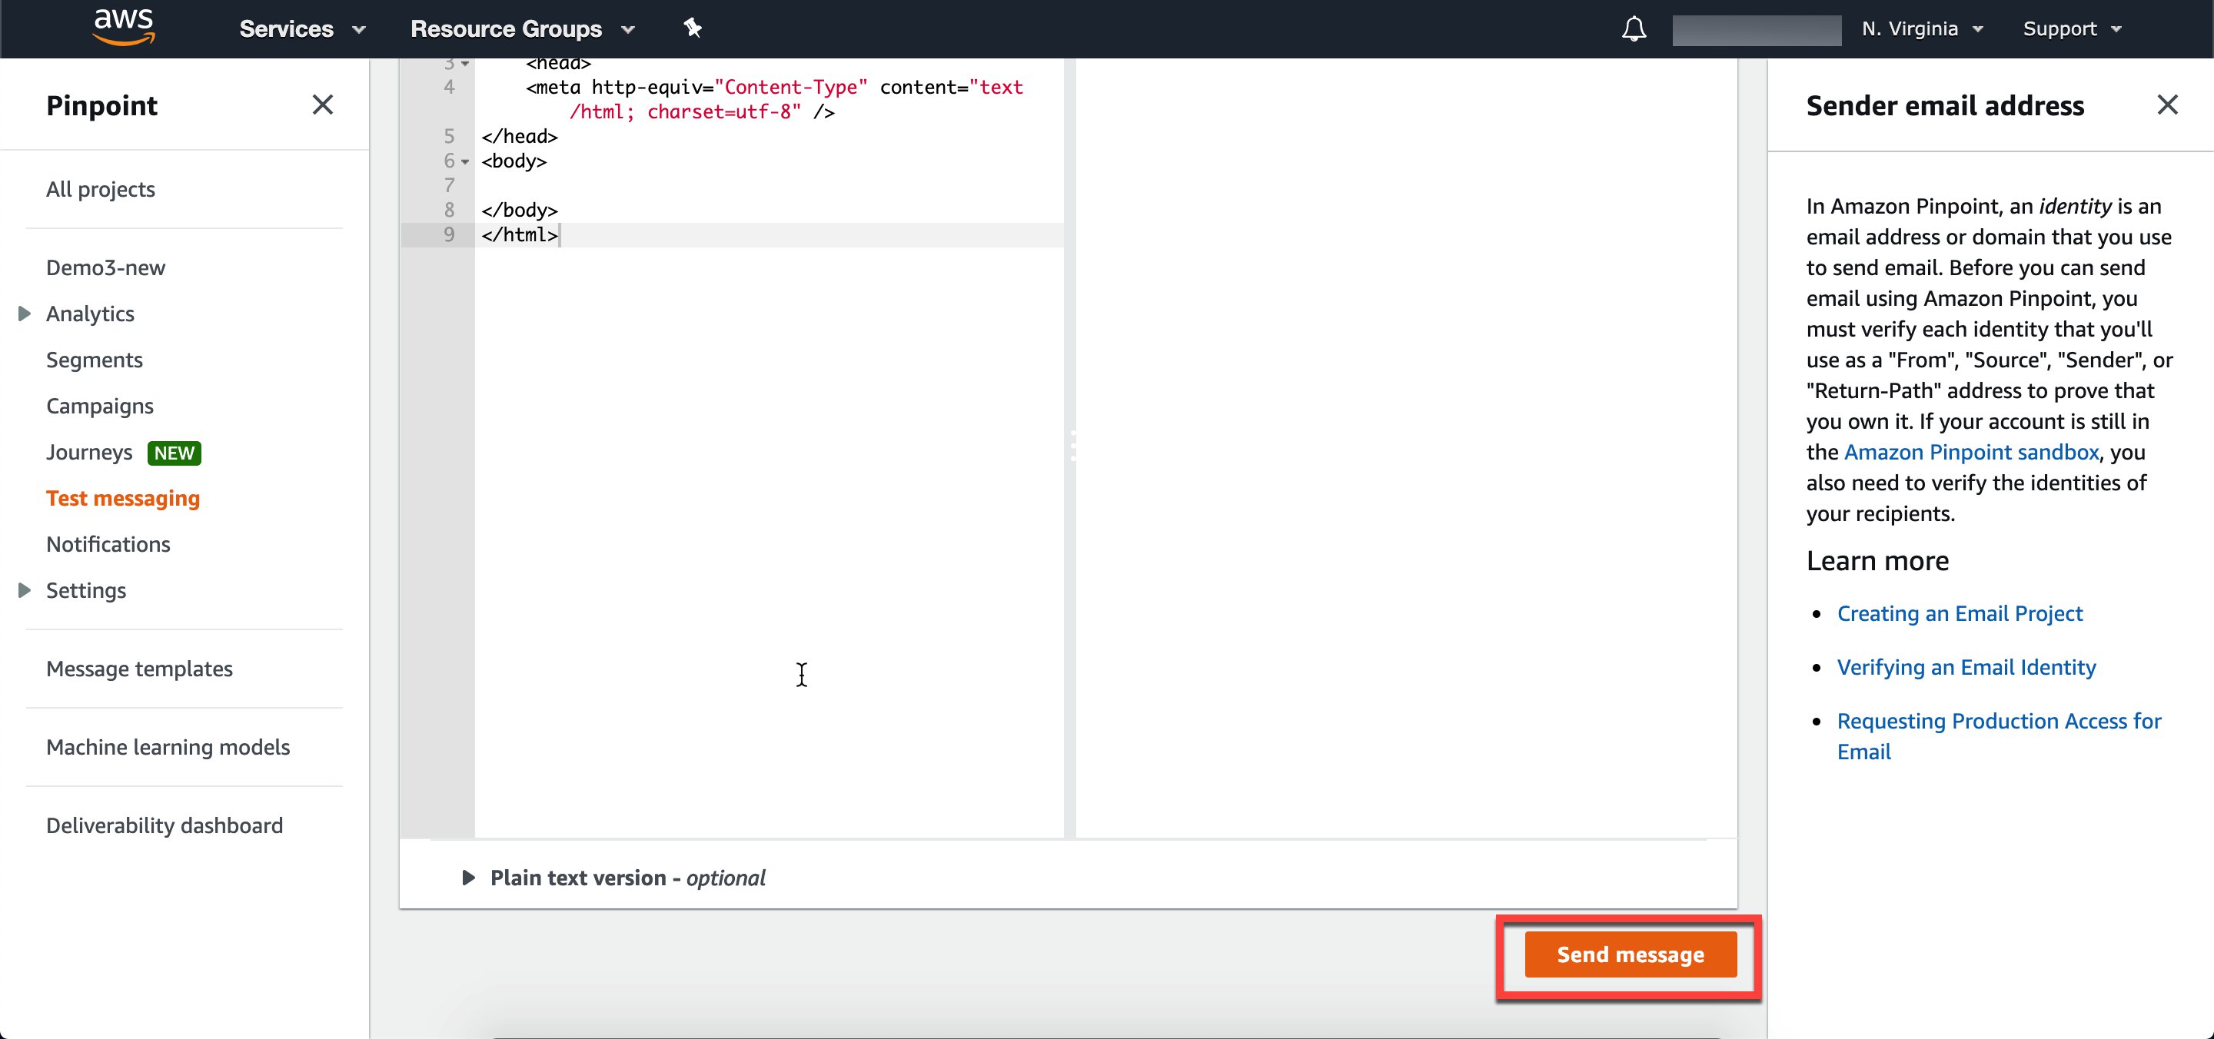Expand the Analytics section arrow
The width and height of the screenshot is (2214, 1039).
[24, 314]
